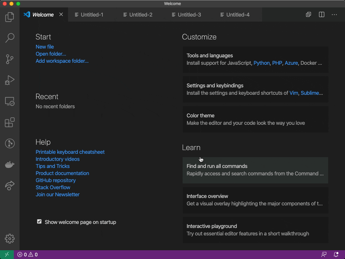Image resolution: width=345 pixels, height=259 pixels.
Task: Uncheck Show welcome page on startup
Action: (39, 222)
